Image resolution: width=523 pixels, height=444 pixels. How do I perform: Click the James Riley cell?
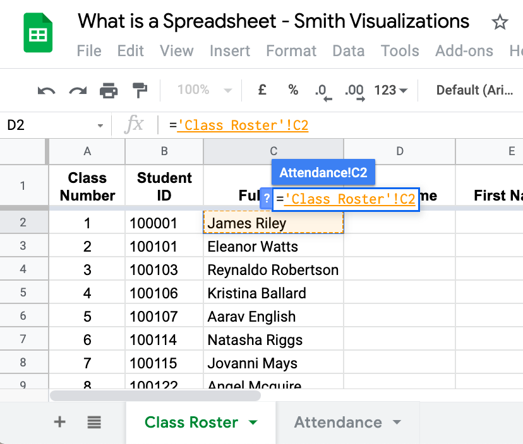[273, 222]
